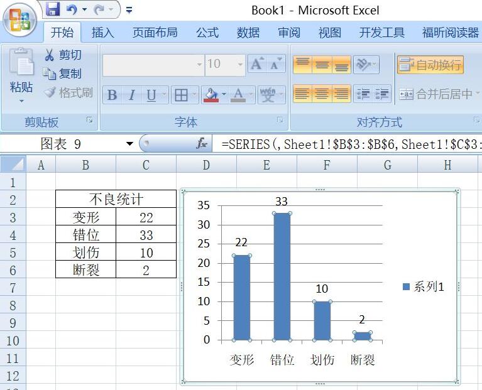
Task: Click 剪切 to cut
Action: pyautogui.click(x=63, y=55)
